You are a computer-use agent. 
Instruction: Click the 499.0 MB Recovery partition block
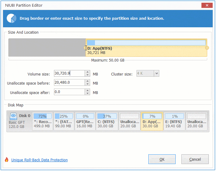pyautogui.click(x=42, y=121)
